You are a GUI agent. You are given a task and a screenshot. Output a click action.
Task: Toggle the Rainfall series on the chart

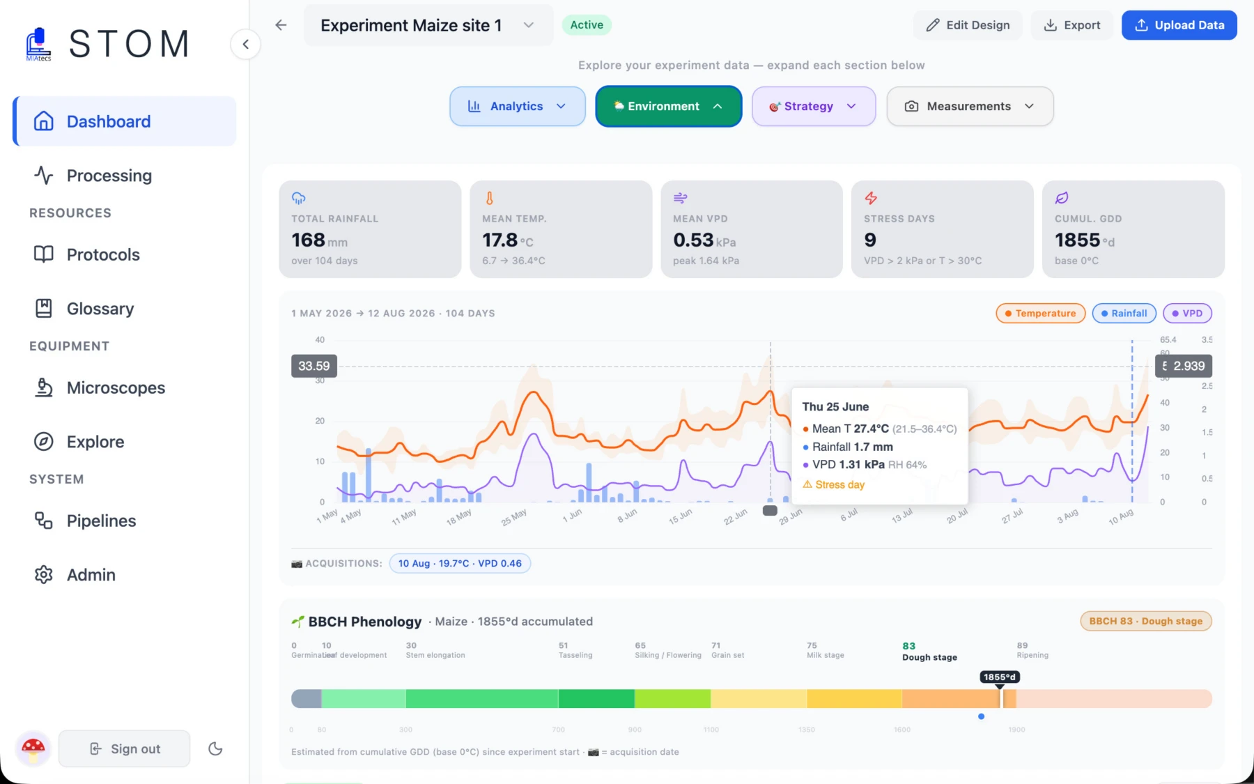click(1124, 314)
